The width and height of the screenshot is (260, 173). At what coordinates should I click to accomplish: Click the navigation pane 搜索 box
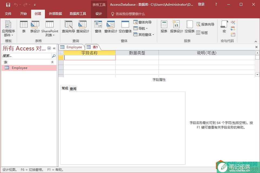point(27,56)
